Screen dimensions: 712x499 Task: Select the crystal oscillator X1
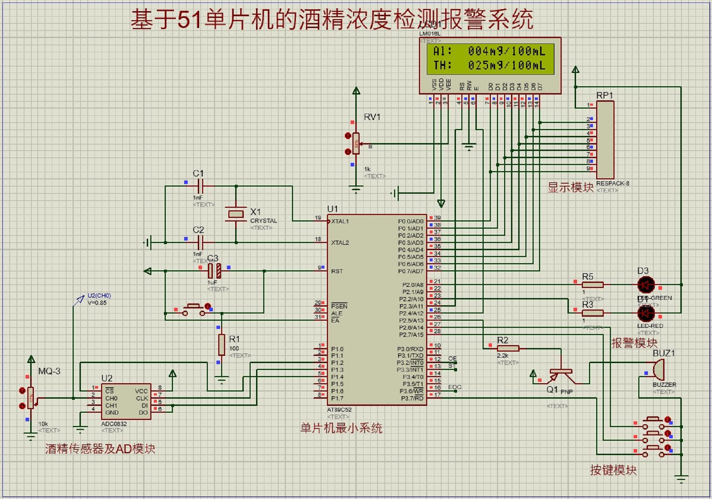236,214
